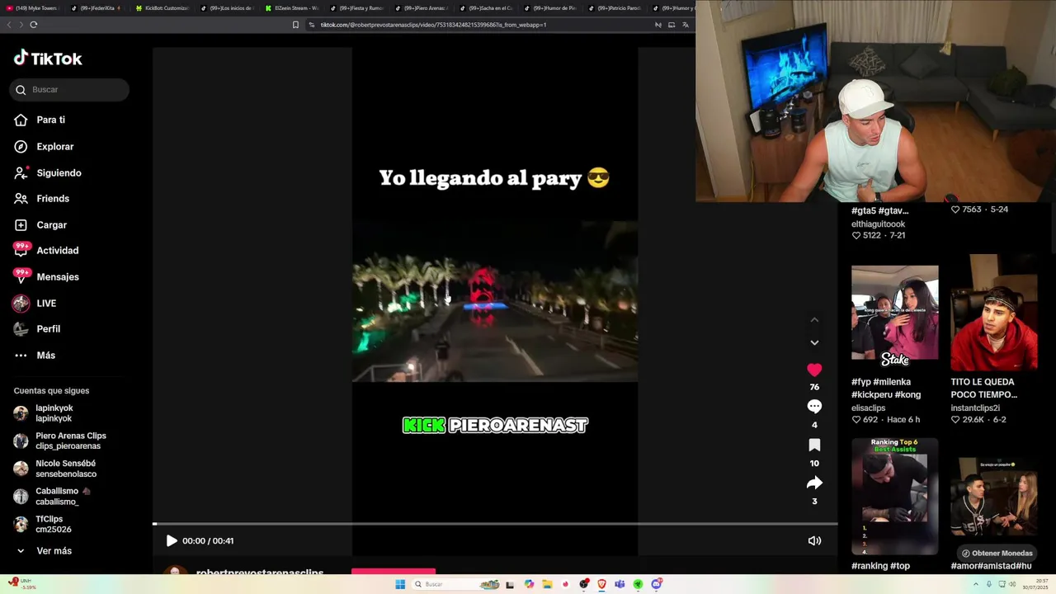Screen dimensions: 1056x594
Task: Switch to ElZeein Stream tab
Action: pyautogui.click(x=292, y=8)
